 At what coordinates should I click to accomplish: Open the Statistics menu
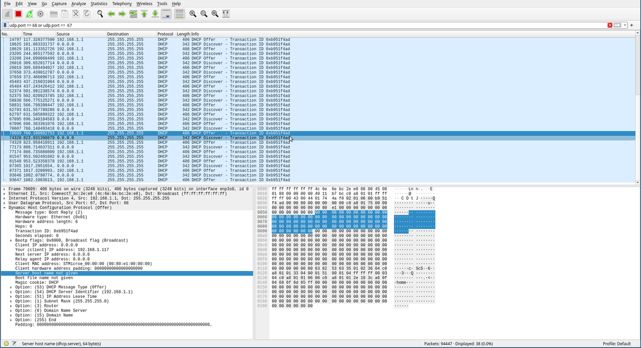tap(99, 4)
